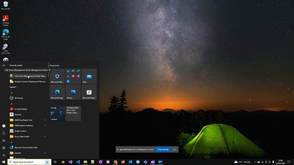This screenshot has width=294, height=165.
Task: Click the Windows Start button
Action: point(4,162)
